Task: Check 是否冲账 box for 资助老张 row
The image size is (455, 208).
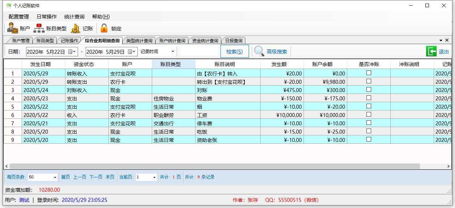Action: tap(369, 139)
